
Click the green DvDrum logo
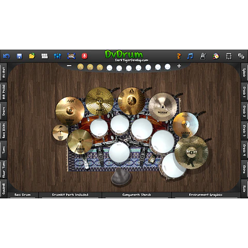tap(124, 54)
